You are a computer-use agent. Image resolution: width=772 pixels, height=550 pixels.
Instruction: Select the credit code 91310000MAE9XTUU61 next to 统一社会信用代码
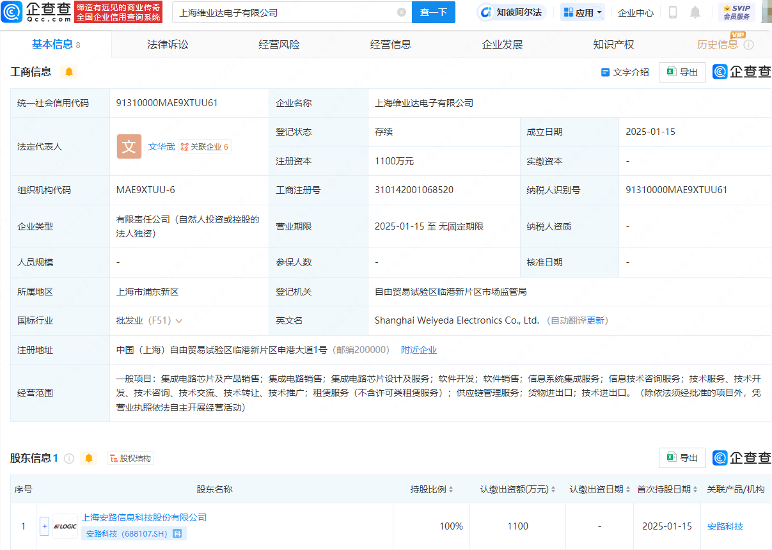[167, 102]
